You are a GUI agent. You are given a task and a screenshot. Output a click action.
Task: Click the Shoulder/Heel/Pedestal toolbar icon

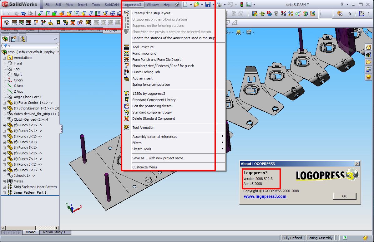point(36,22)
